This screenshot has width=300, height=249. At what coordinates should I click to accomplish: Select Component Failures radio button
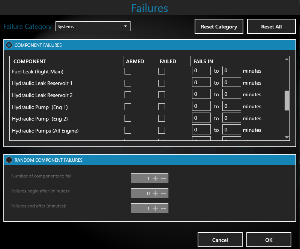pos(9,45)
